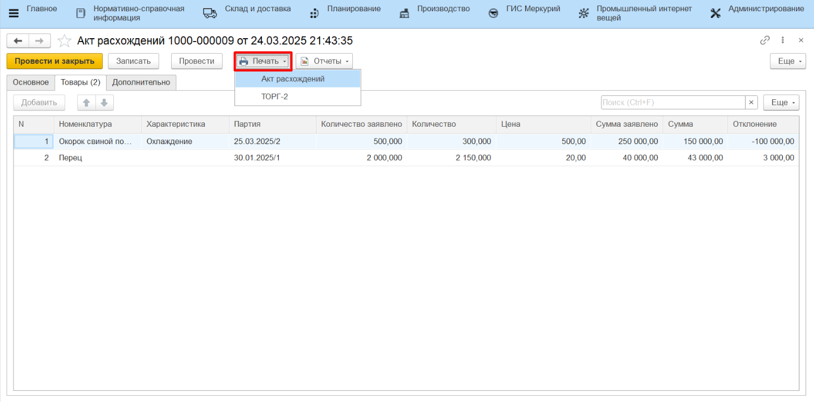814x402 pixels.
Task: Click the back navigation arrow
Action: [17, 41]
